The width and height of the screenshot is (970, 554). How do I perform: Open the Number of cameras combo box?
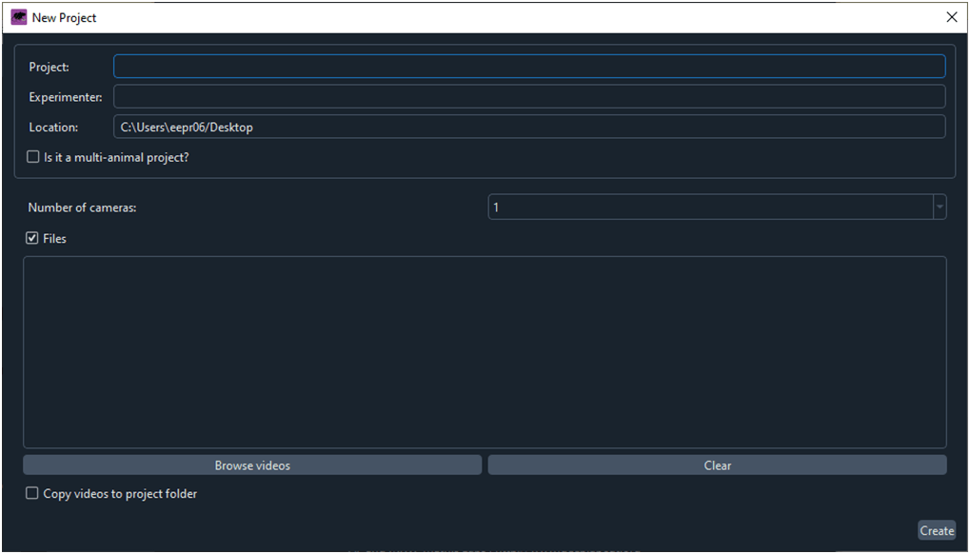click(709, 208)
